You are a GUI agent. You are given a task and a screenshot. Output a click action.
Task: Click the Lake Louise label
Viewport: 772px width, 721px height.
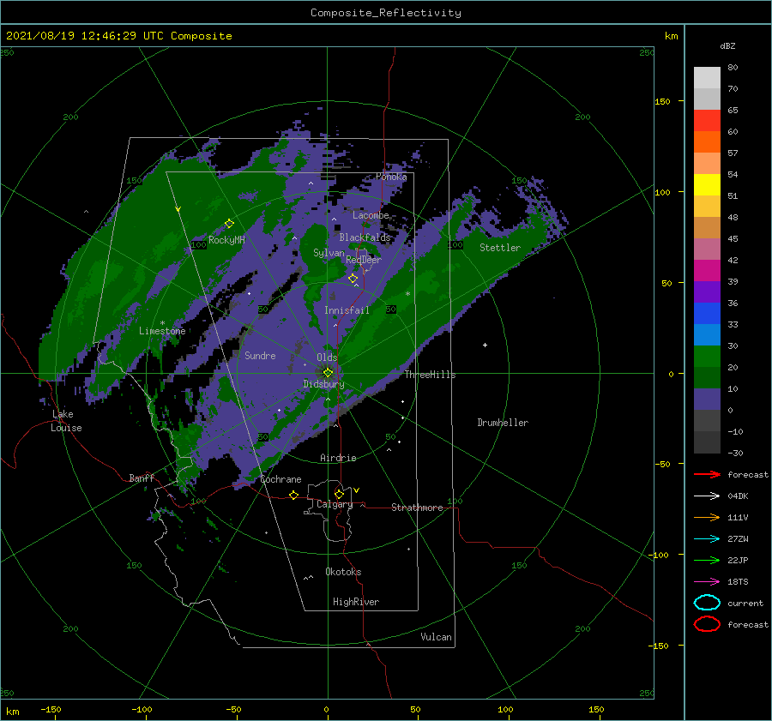(x=66, y=421)
